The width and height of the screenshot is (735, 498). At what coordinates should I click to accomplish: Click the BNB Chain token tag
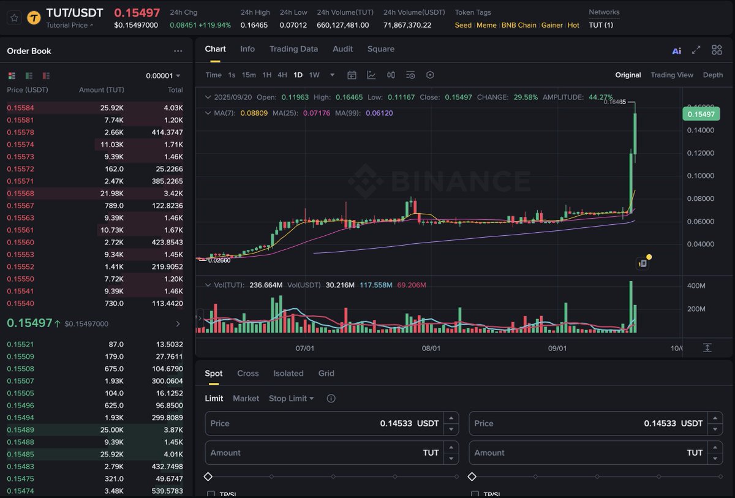point(519,25)
